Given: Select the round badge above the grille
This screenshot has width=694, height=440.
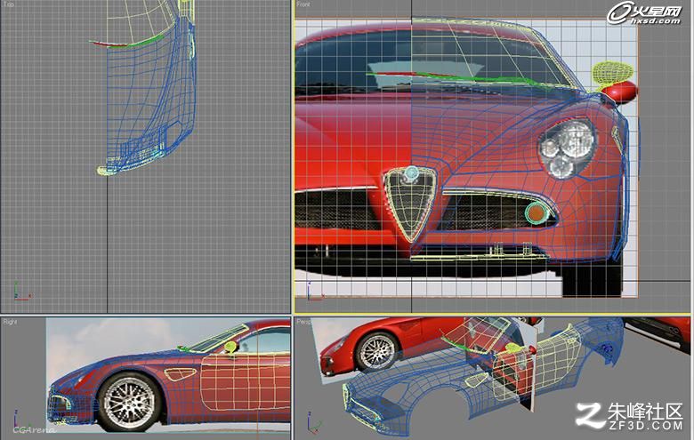Looking at the screenshot, I should tap(412, 174).
